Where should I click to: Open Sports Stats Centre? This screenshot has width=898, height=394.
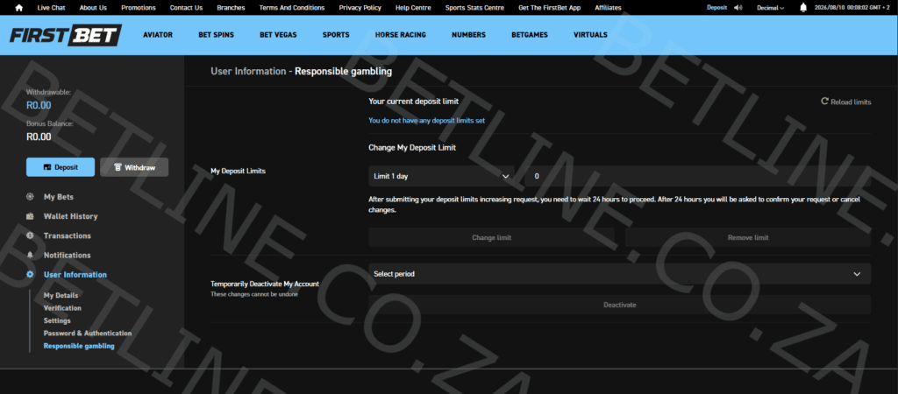click(474, 7)
